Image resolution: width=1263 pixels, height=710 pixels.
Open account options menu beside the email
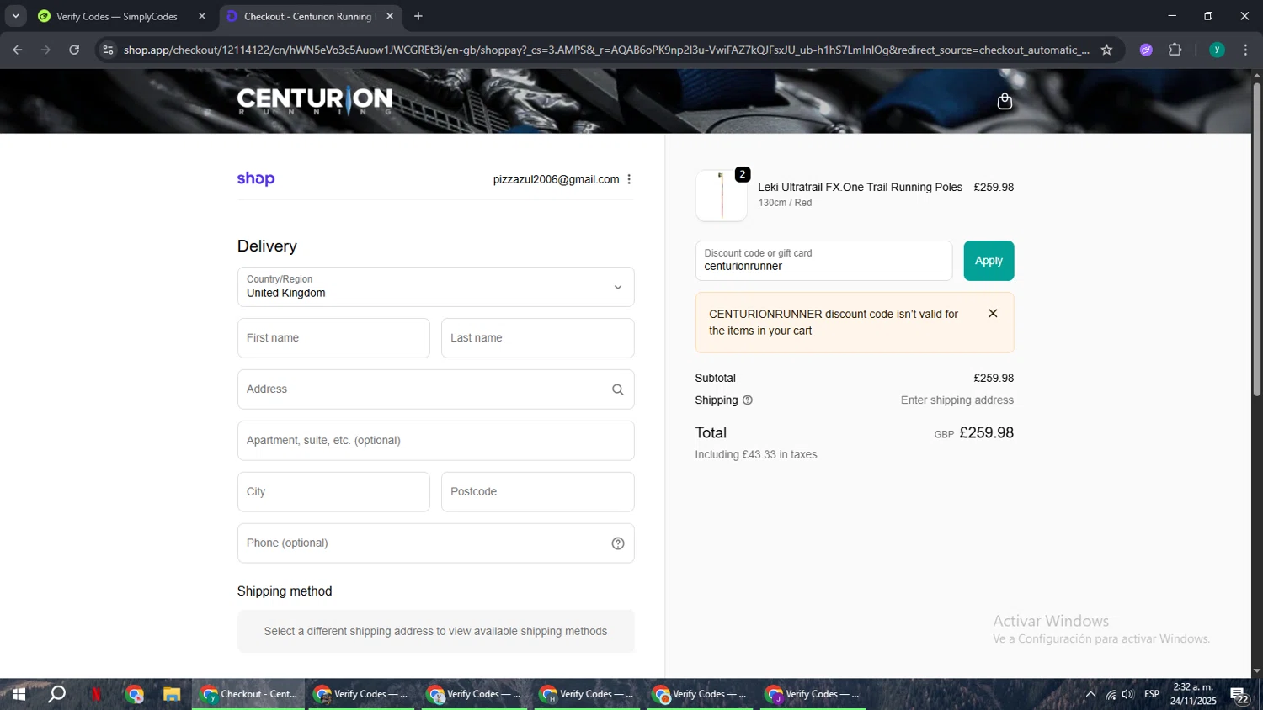629,179
